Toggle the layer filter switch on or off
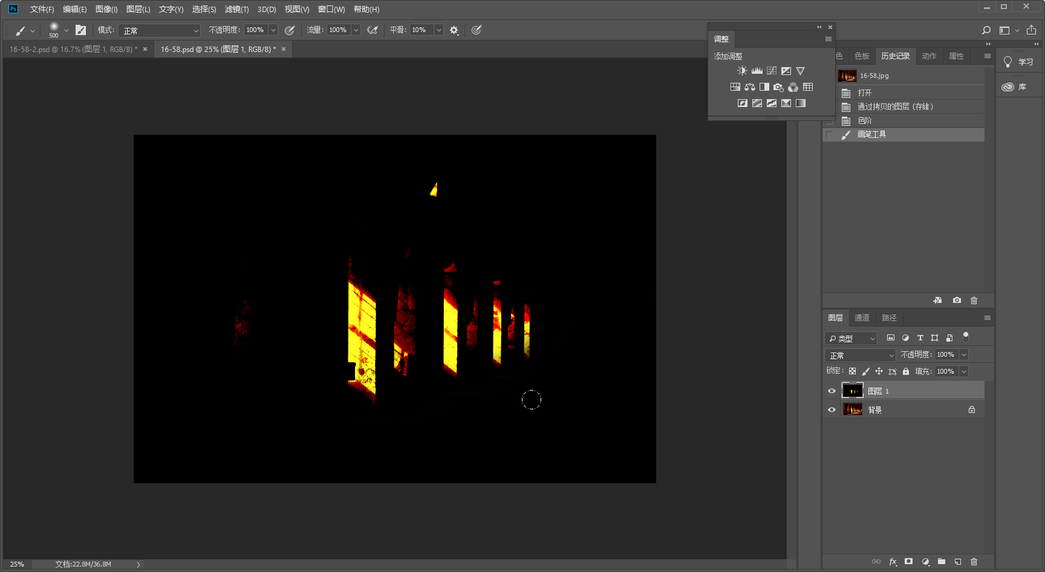The width and height of the screenshot is (1045, 572). click(966, 337)
